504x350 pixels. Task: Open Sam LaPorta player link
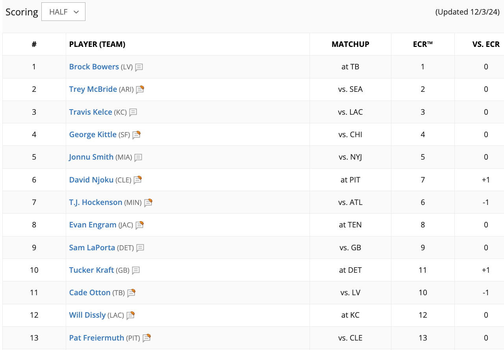pos(92,248)
